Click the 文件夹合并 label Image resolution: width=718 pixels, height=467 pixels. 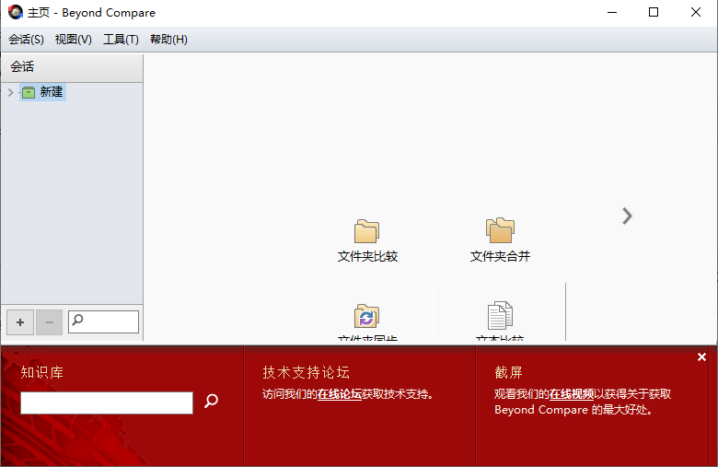500,257
